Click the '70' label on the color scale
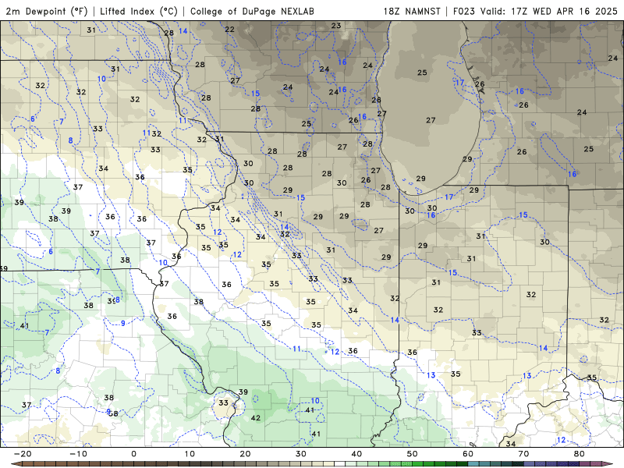 coord(523,454)
